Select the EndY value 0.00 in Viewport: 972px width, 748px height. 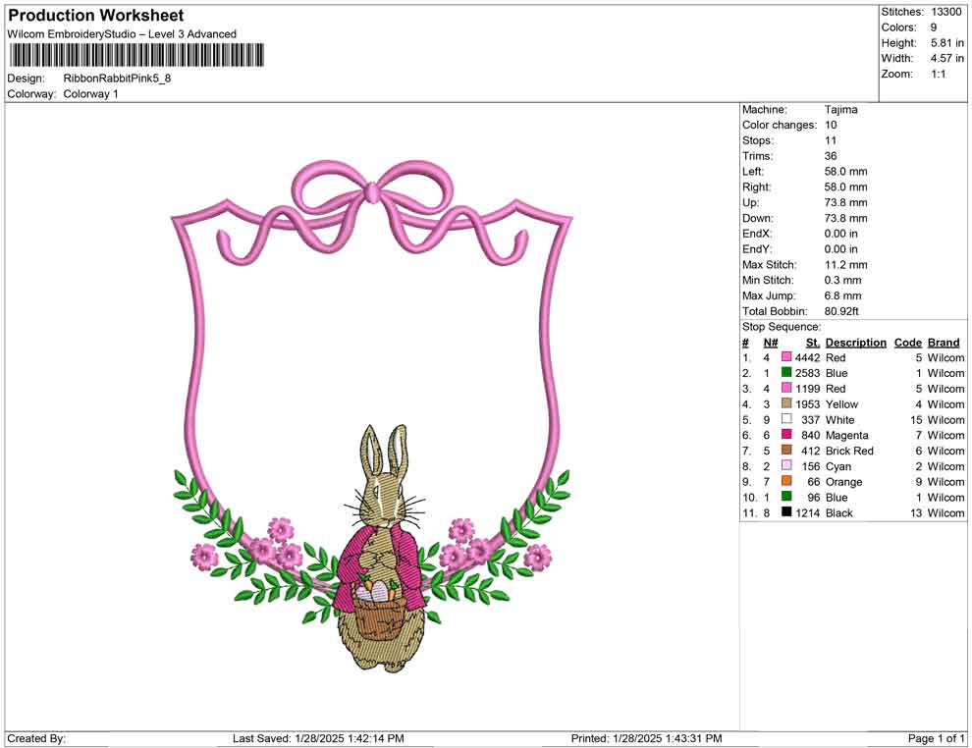tap(841, 249)
